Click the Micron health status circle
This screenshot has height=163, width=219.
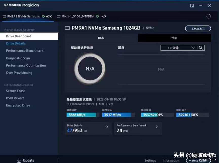coord(97,16)
